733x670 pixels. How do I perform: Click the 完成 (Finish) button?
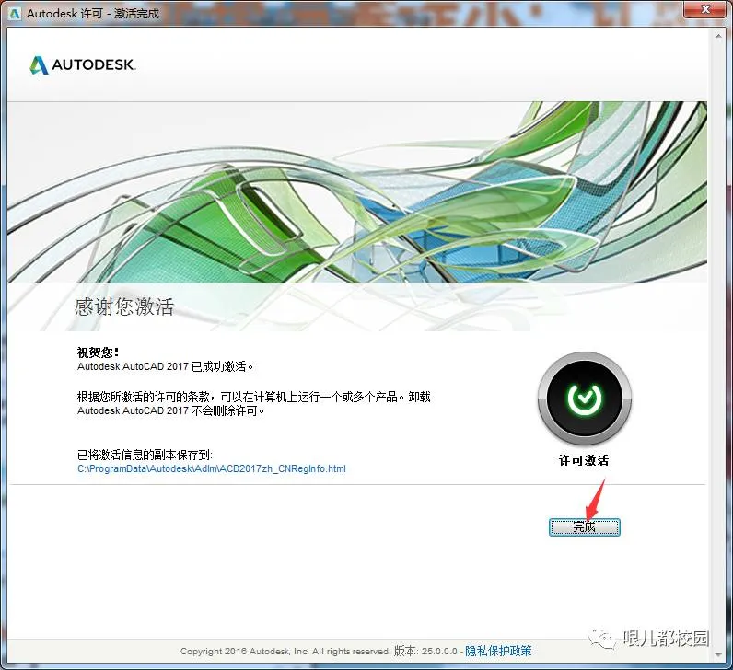[x=585, y=527]
